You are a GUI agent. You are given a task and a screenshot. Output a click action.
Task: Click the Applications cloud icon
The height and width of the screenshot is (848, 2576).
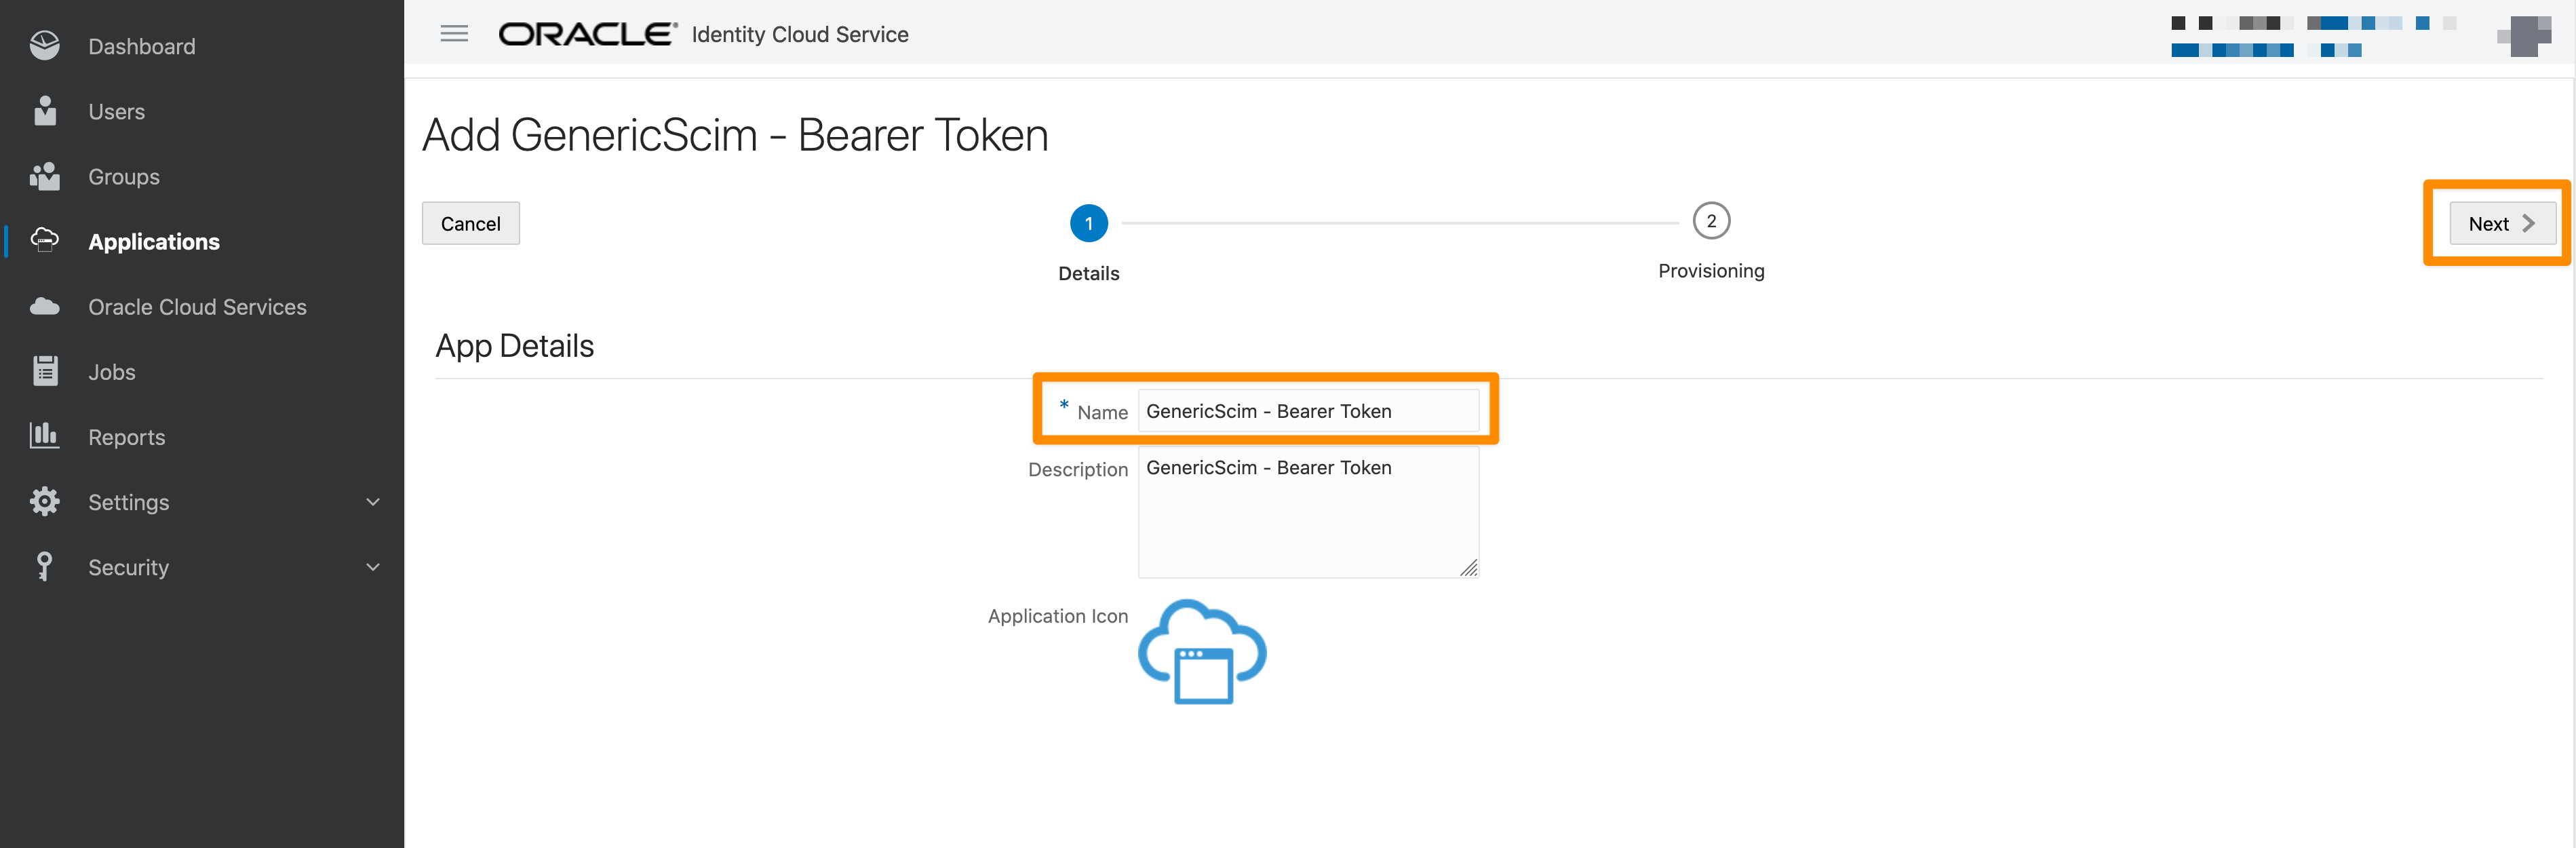click(x=44, y=241)
